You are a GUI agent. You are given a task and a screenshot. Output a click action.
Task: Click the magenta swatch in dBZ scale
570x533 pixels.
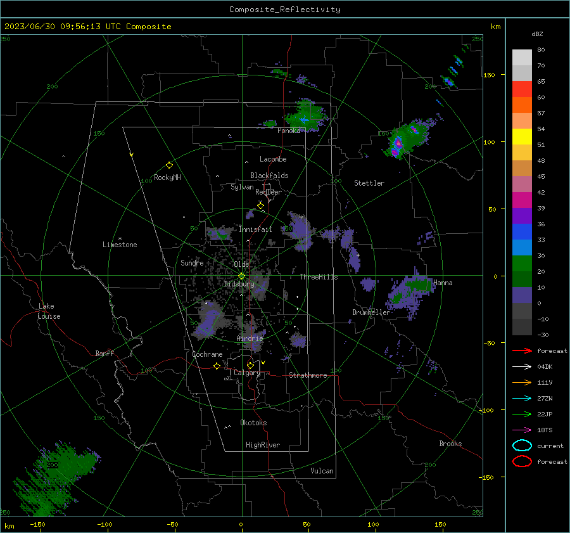522,200
